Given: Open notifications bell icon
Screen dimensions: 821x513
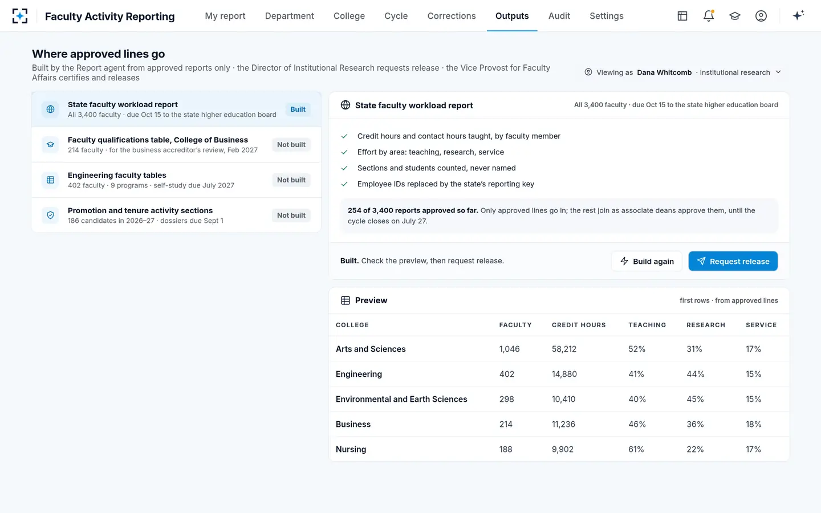Looking at the screenshot, I should pos(709,16).
